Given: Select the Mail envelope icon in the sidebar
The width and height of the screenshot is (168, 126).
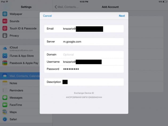Looking at the screenshot, I should point(5,76).
